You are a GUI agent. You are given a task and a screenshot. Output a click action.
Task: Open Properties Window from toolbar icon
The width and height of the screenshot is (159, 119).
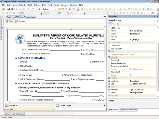click(x=63, y=9)
